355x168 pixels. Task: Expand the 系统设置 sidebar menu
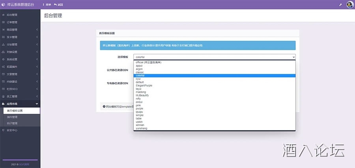pyautogui.click(x=20, y=59)
